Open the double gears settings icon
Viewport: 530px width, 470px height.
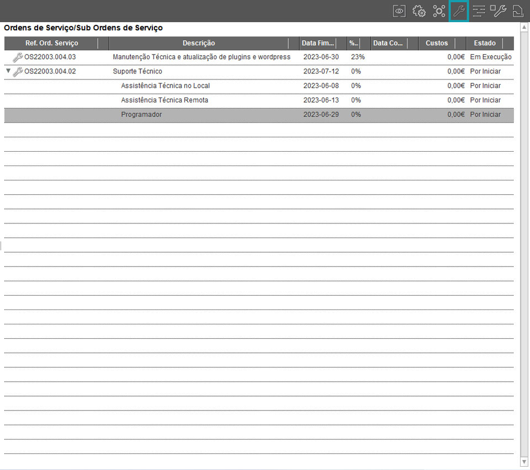pos(419,11)
